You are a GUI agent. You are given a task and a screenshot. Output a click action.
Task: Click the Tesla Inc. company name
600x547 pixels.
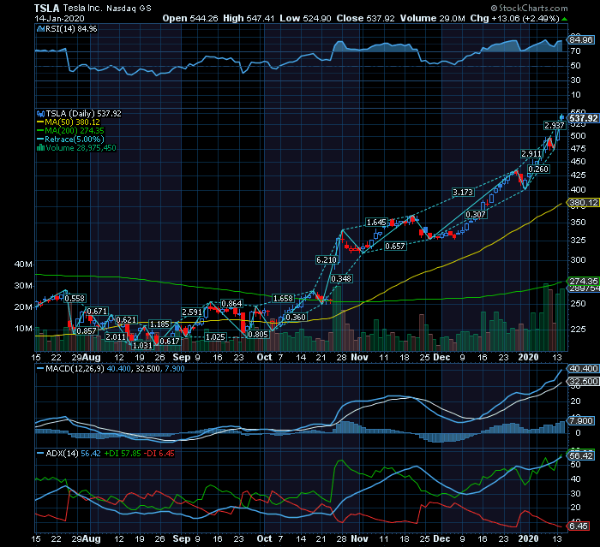click(82, 8)
